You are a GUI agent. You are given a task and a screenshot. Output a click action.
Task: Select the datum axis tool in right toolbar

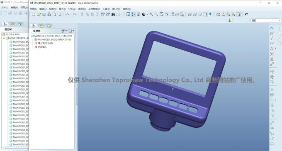point(272,38)
